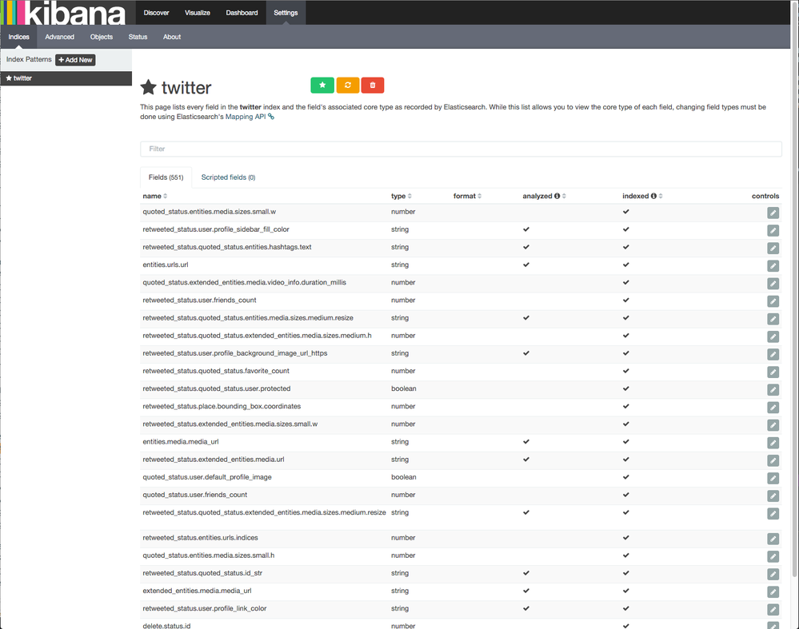The width and height of the screenshot is (799, 629).
Task: Select the Fields (551) tab
Action: [x=166, y=177]
